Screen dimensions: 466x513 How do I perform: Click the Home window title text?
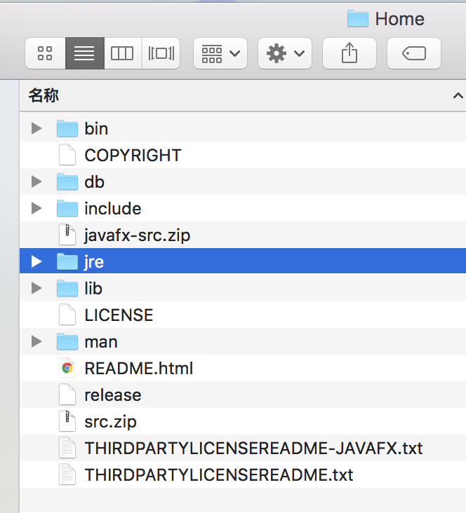coord(400,19)
